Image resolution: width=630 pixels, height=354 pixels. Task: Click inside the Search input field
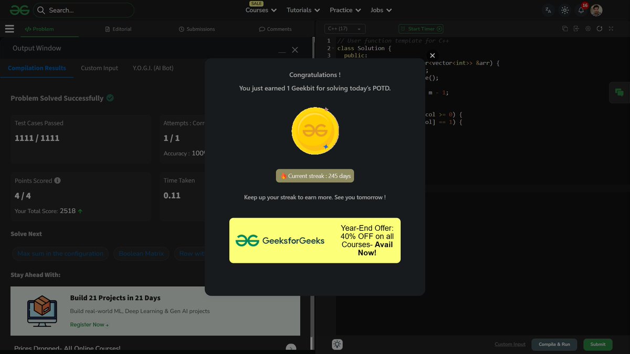84,10
